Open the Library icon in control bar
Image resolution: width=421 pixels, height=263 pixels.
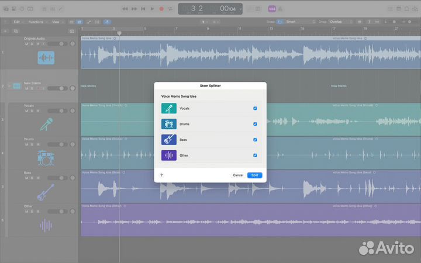coord(6,9)
